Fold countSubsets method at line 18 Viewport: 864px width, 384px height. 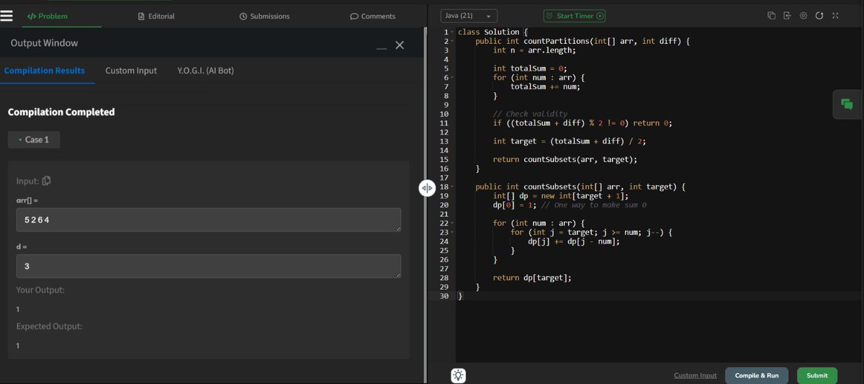(x=454, y=187)
